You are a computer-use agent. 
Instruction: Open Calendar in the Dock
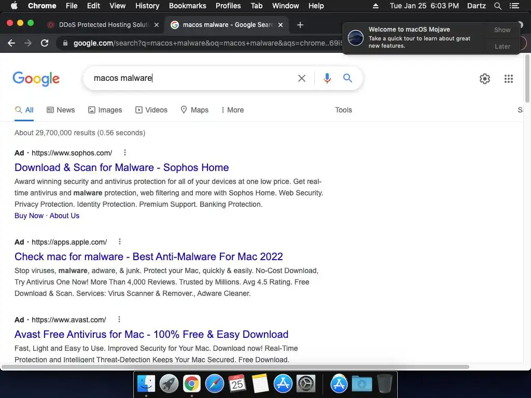pos(237,384)
